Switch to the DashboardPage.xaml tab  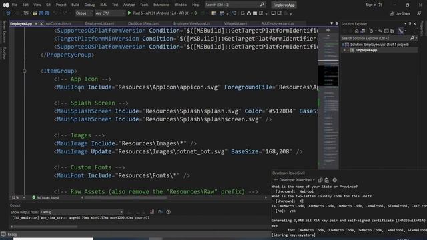coord(144,24)
